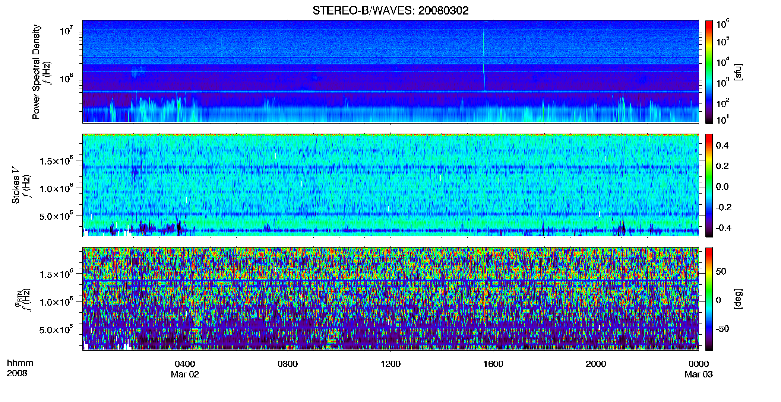Click the 10^4 value on sfu colorbar
This screenshot has height=402, width=781.
[x=722, y=62]
